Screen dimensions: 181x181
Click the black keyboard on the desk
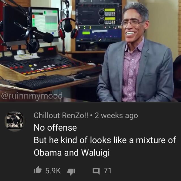tap(44, 82)
